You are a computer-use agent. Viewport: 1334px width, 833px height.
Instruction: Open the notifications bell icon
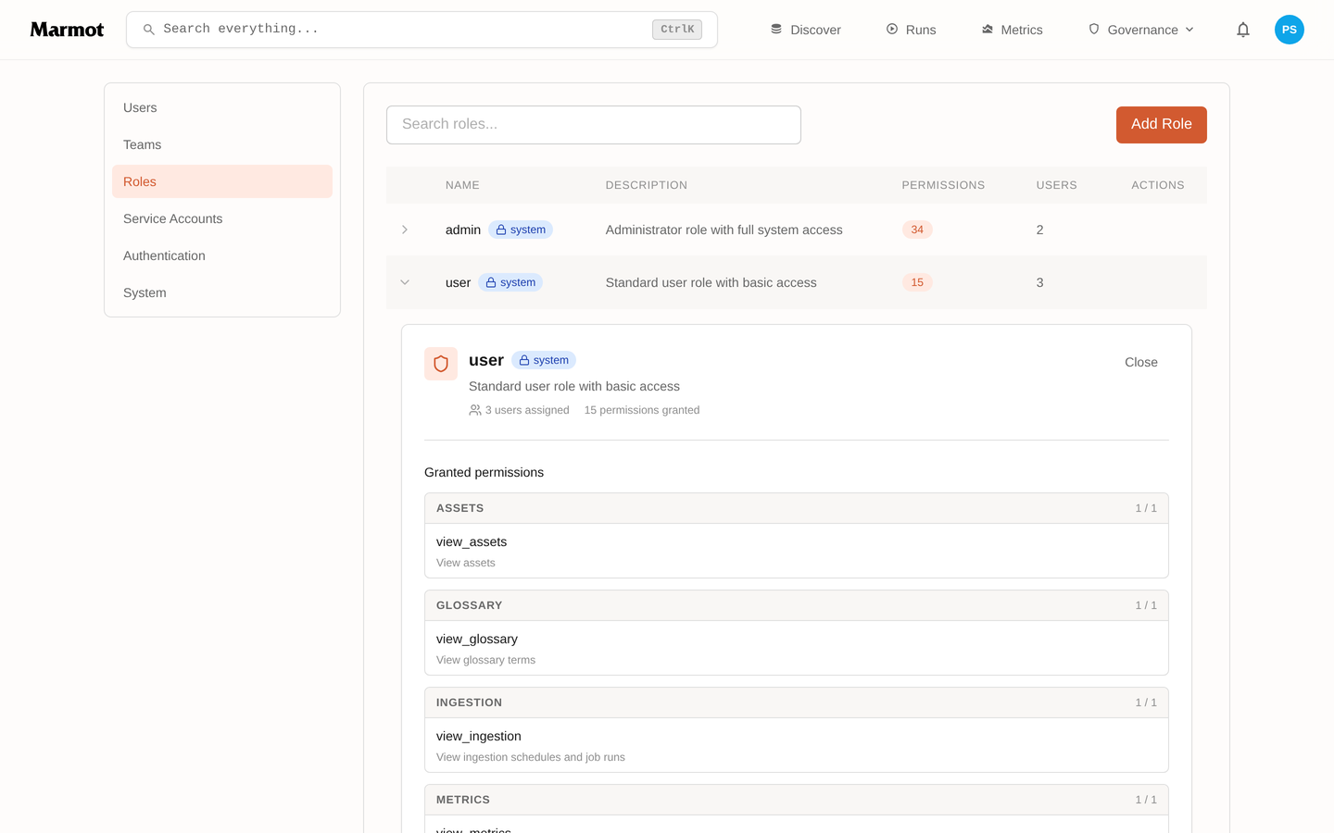1243,30
